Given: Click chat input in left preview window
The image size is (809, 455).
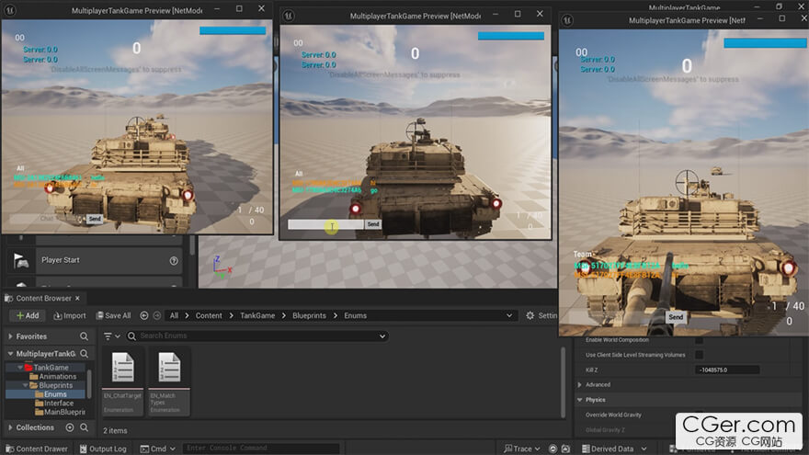Looking at the screenshot, I should tap(48, 219).
